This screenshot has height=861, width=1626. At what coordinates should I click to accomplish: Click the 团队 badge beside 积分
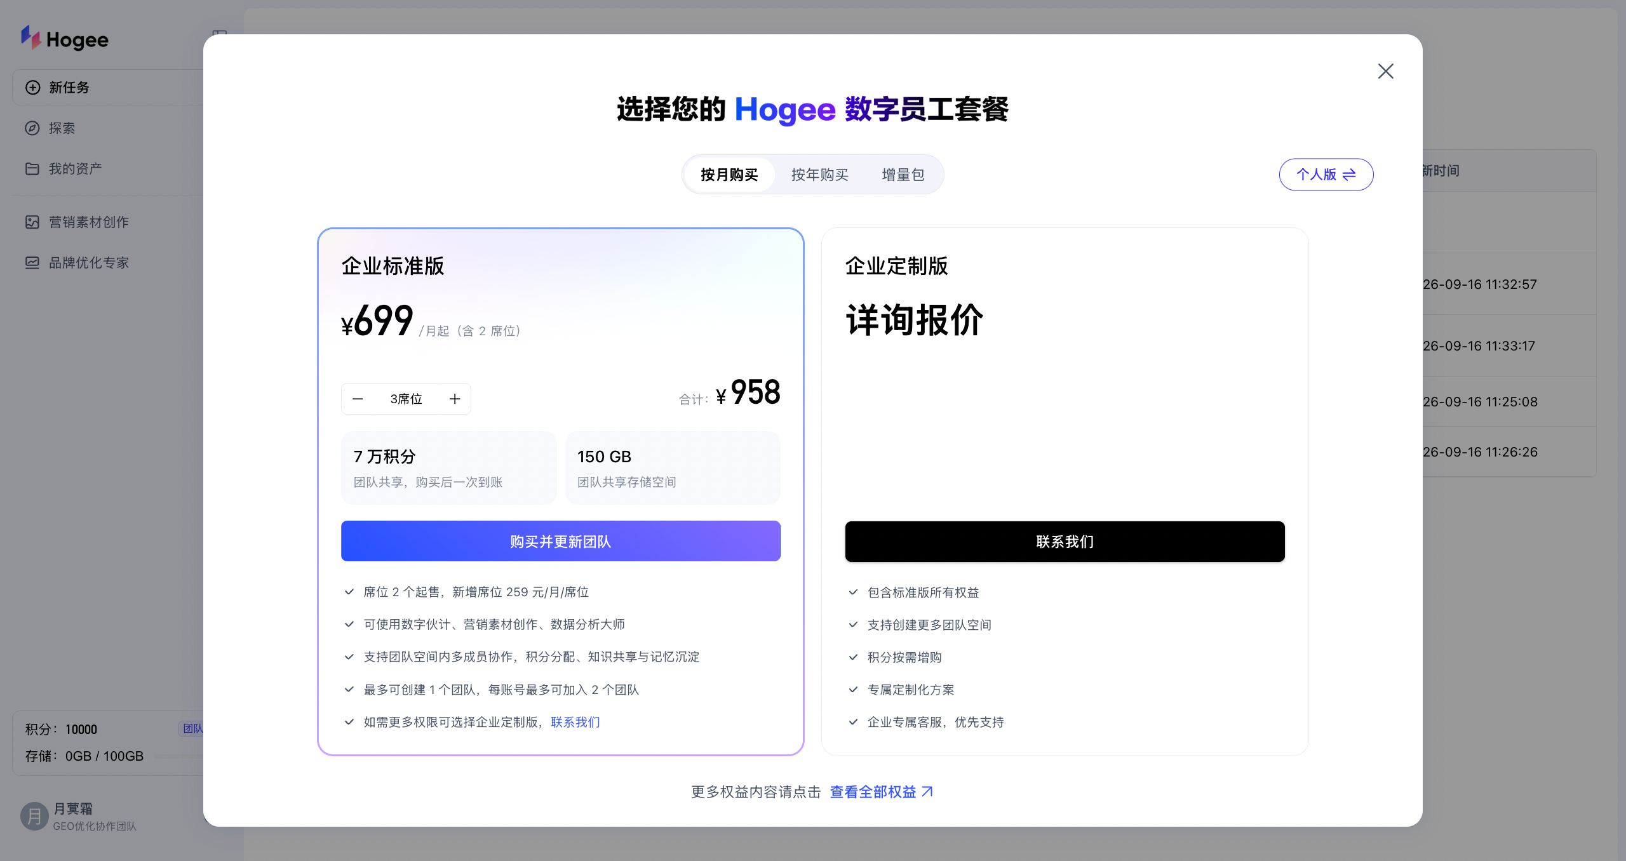[192, 729]
